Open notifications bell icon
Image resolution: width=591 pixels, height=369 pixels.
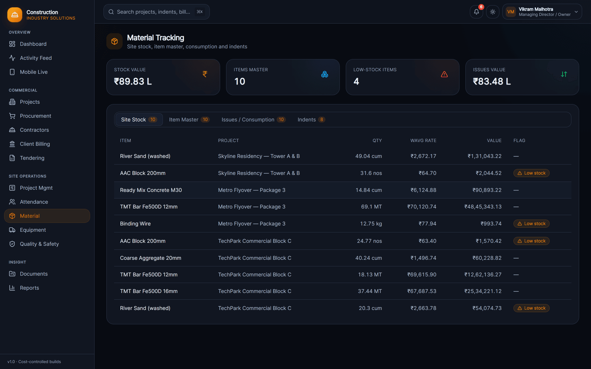[x=476, y=12]
